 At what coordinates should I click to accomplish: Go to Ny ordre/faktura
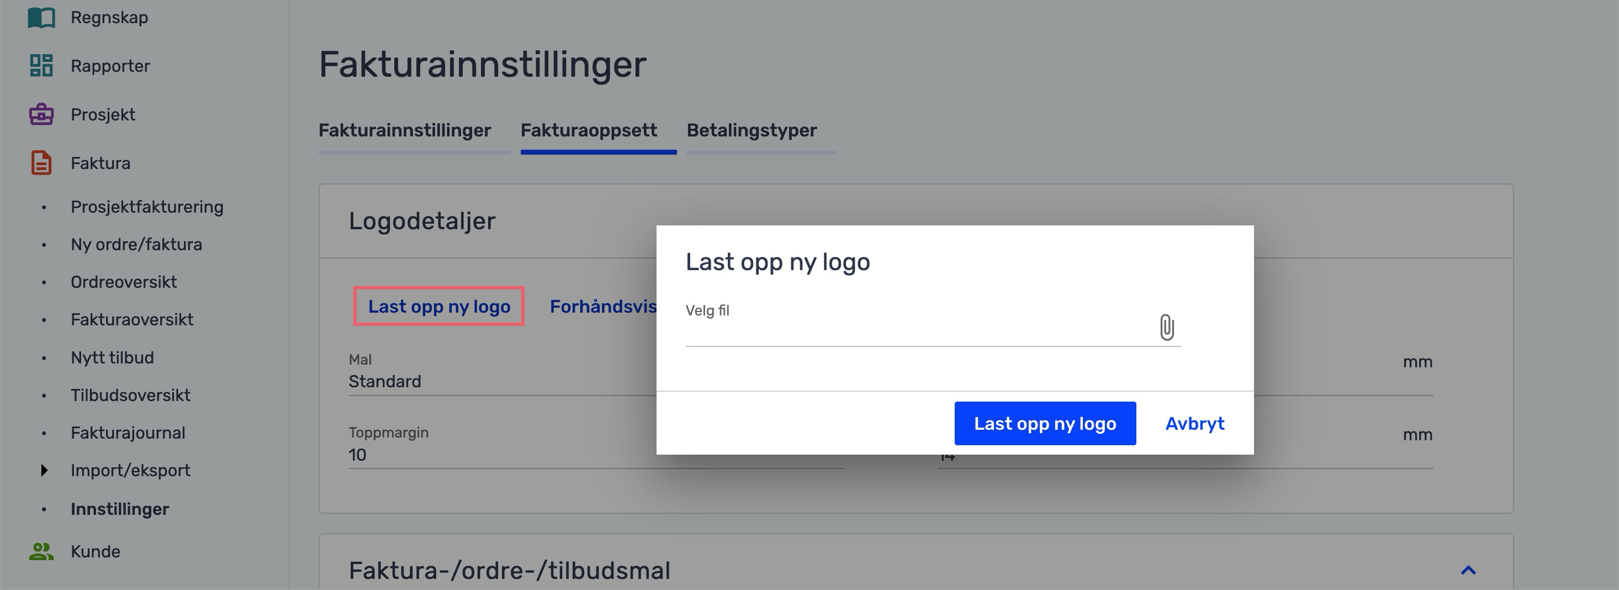click(x=136, y=244)
